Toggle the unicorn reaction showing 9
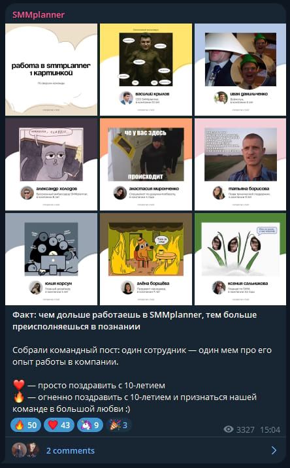The width and height of the screenshot is (290, 468). point(90,425)
